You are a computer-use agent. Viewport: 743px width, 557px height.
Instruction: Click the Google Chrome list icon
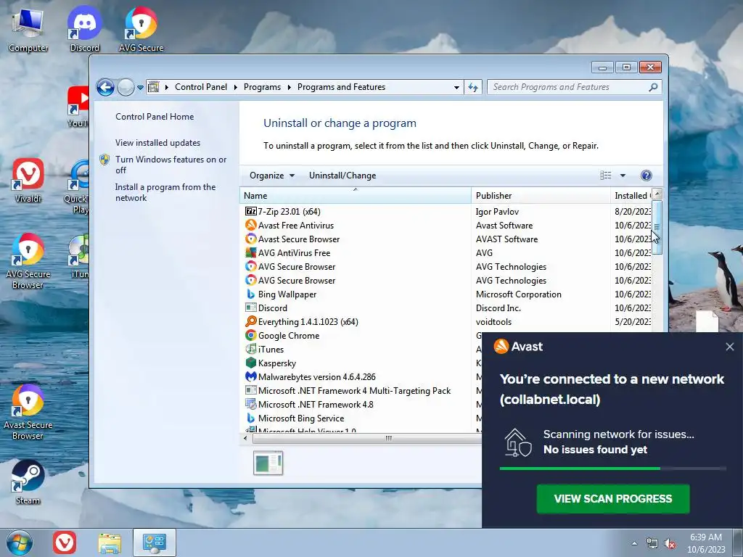coord(250,335)
